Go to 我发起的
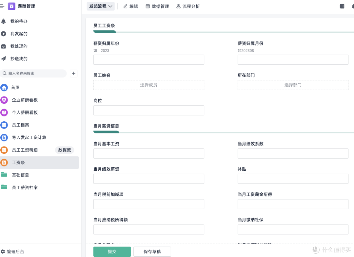The width and height of the screenshot is (354, 257). coord(19,34)
